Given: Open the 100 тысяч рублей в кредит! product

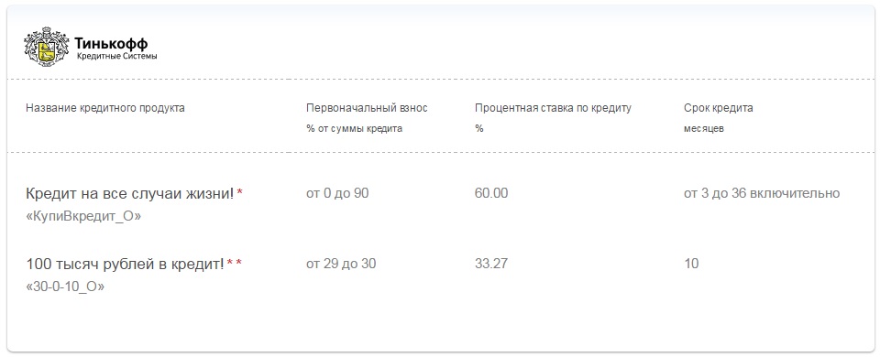Looking at the screenshot, I should pyautogui.click(x=125, y=264).
